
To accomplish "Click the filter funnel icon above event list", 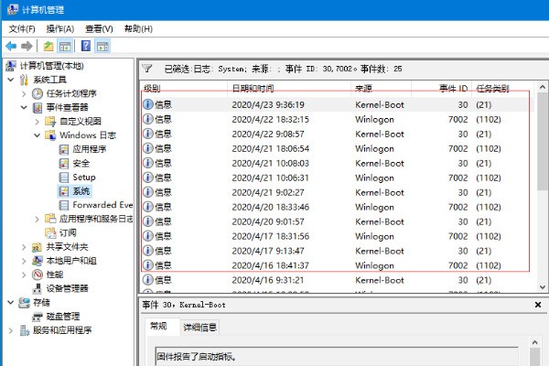I will 147,68.
